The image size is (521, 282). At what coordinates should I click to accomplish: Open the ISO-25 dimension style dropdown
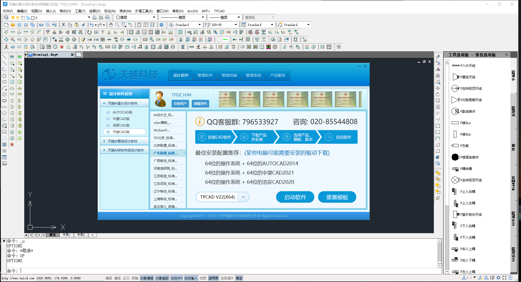click(x=236, y=25)
